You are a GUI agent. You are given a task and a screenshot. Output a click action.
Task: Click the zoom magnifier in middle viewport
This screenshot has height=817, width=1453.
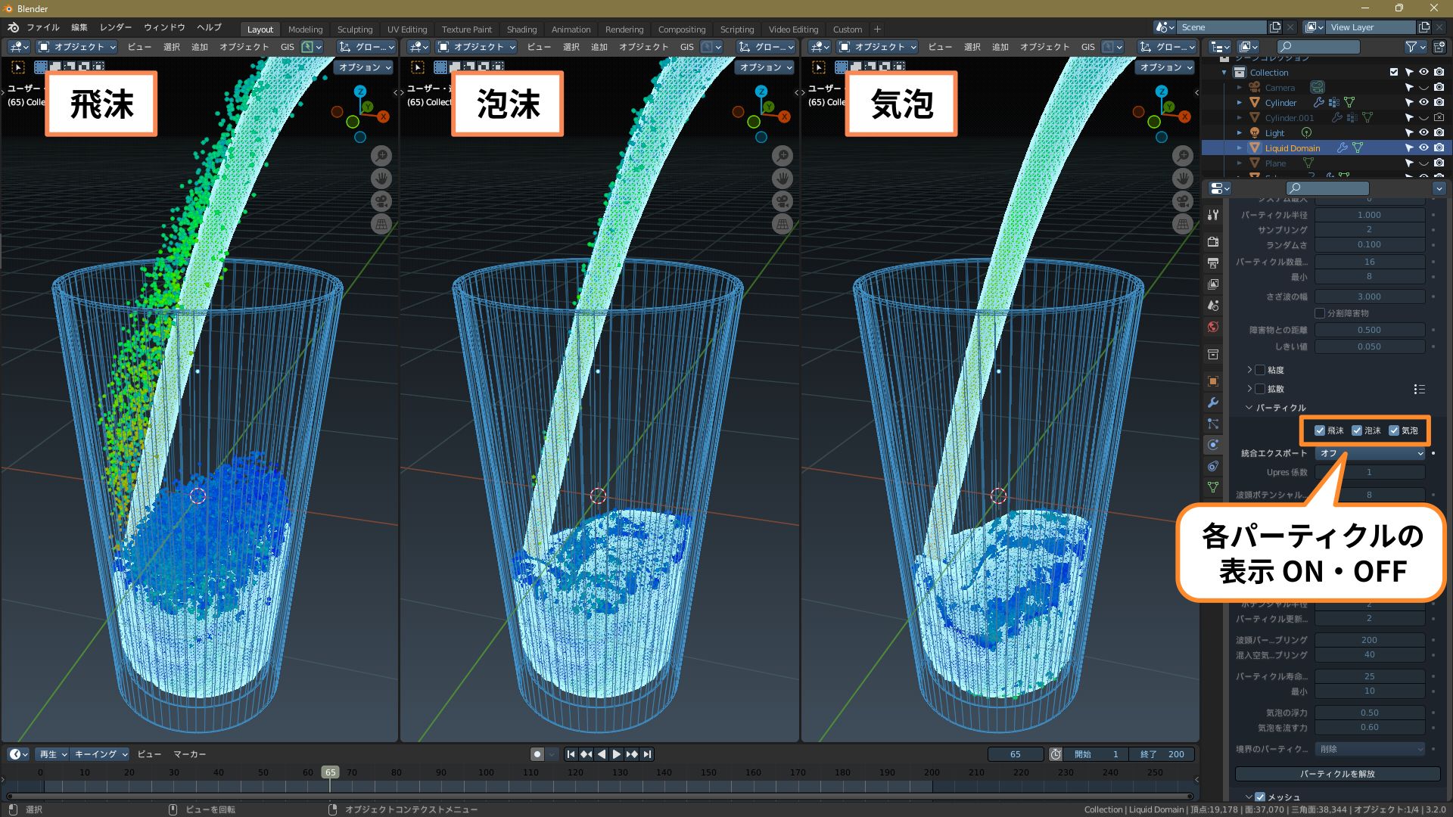coord(782,156)
